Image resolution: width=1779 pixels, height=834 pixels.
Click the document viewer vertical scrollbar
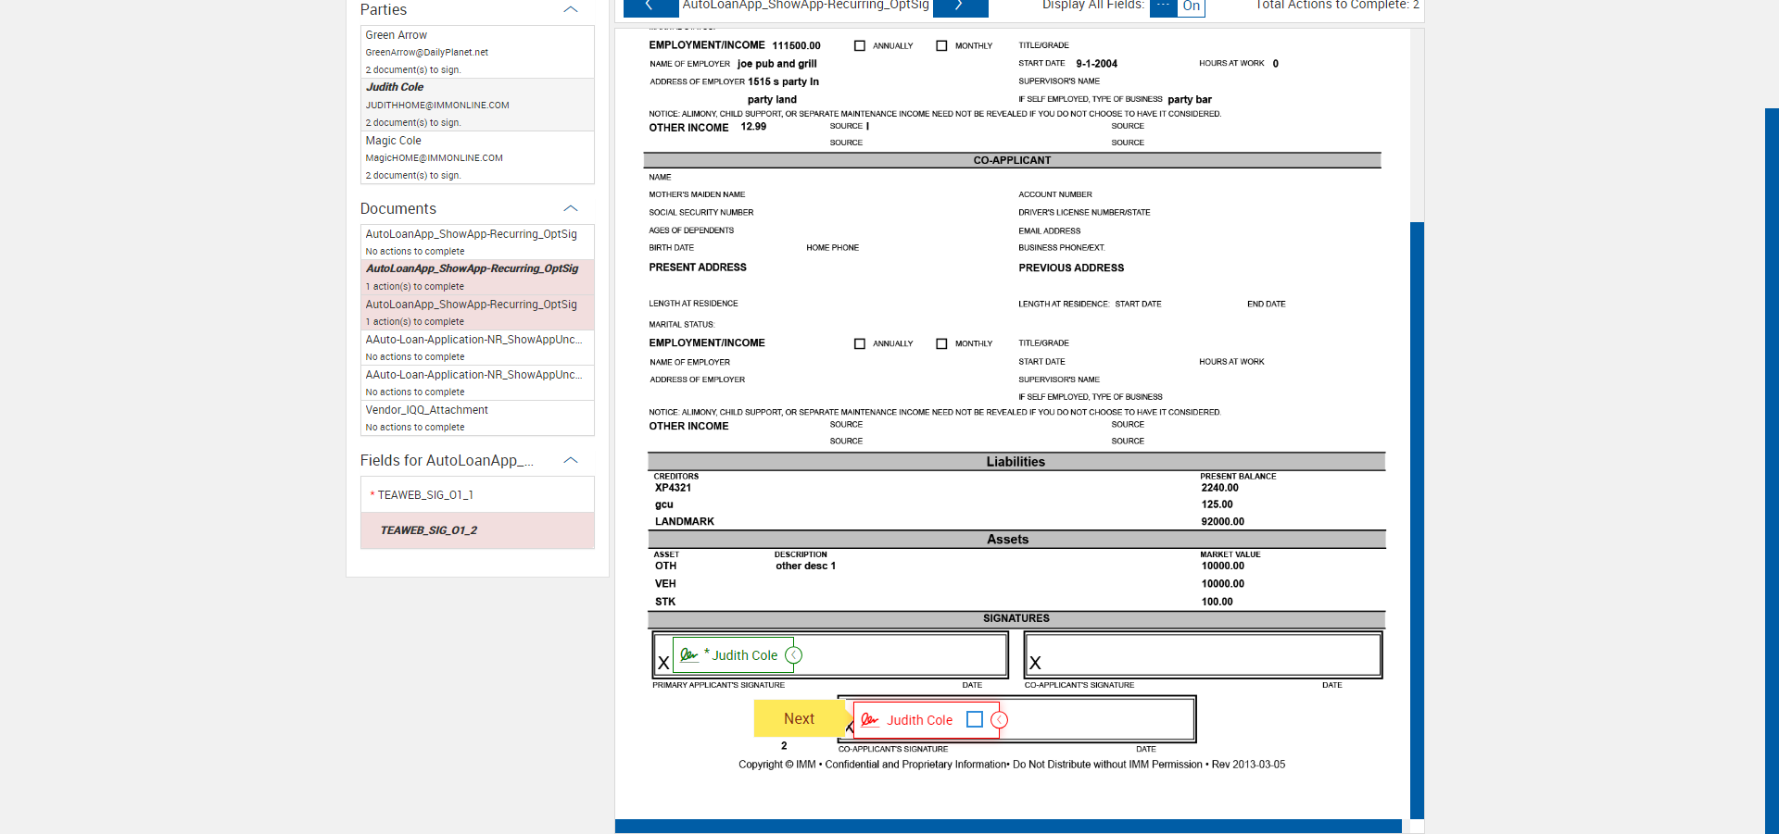pos(1417,518)
